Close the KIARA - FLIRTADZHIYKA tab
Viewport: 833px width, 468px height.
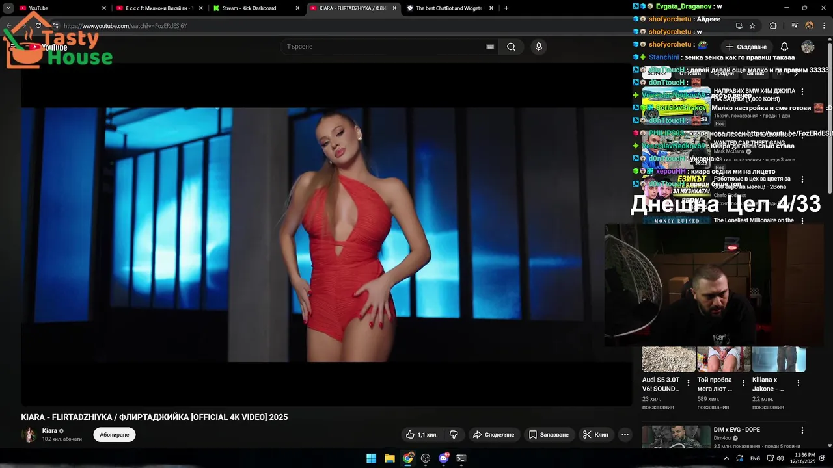pyautogui.click(x=394, y=8)
